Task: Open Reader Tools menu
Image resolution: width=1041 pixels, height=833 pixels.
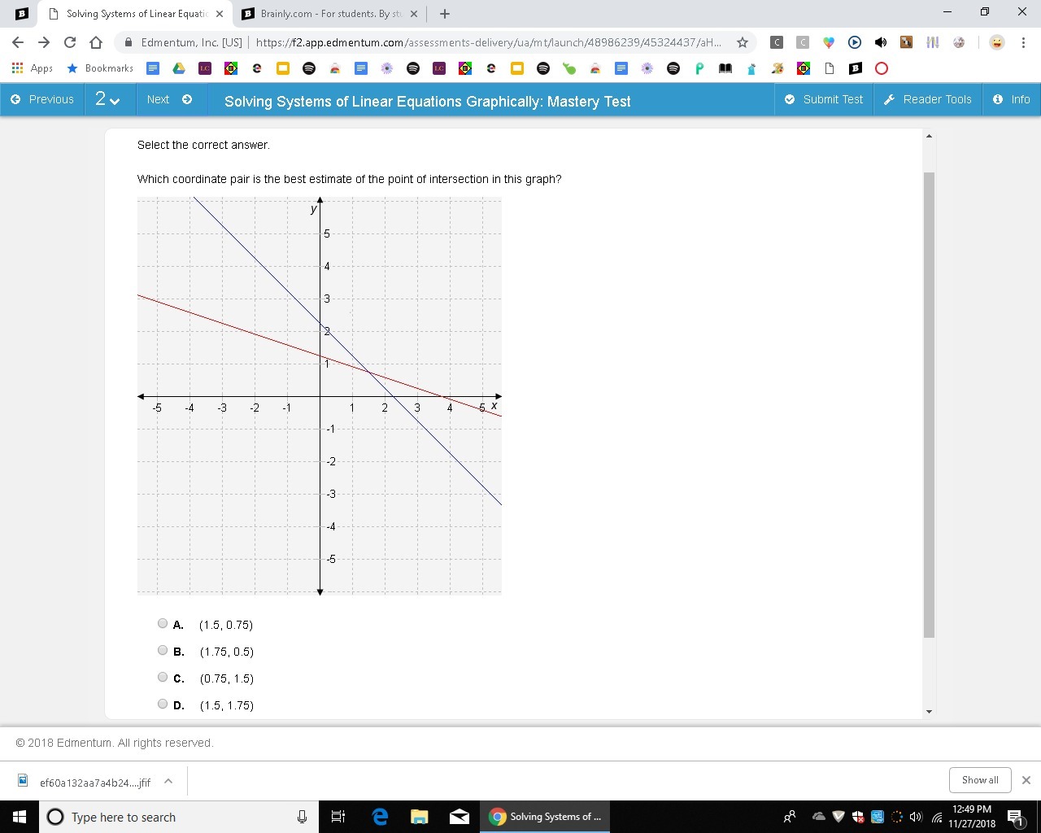Action: pos(927,99)
